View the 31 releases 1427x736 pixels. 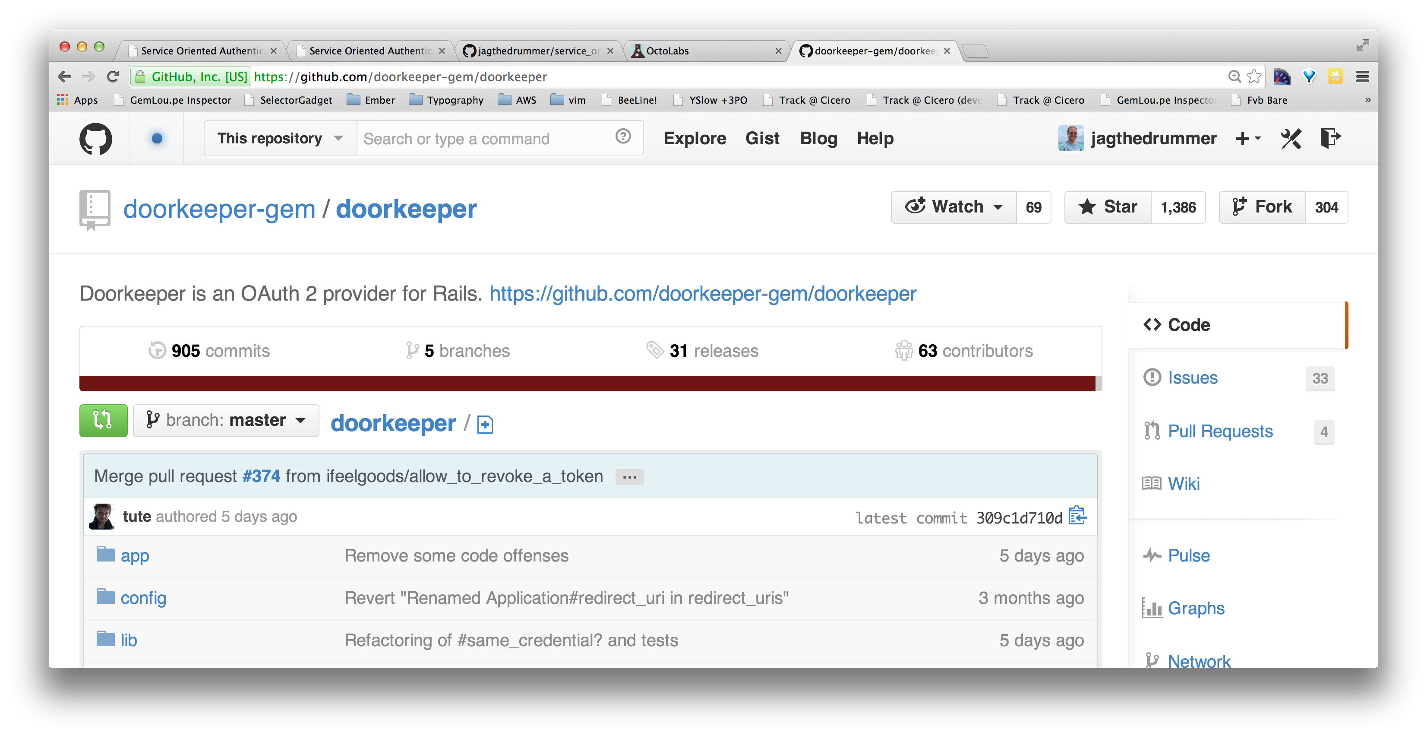click(702, 350)
